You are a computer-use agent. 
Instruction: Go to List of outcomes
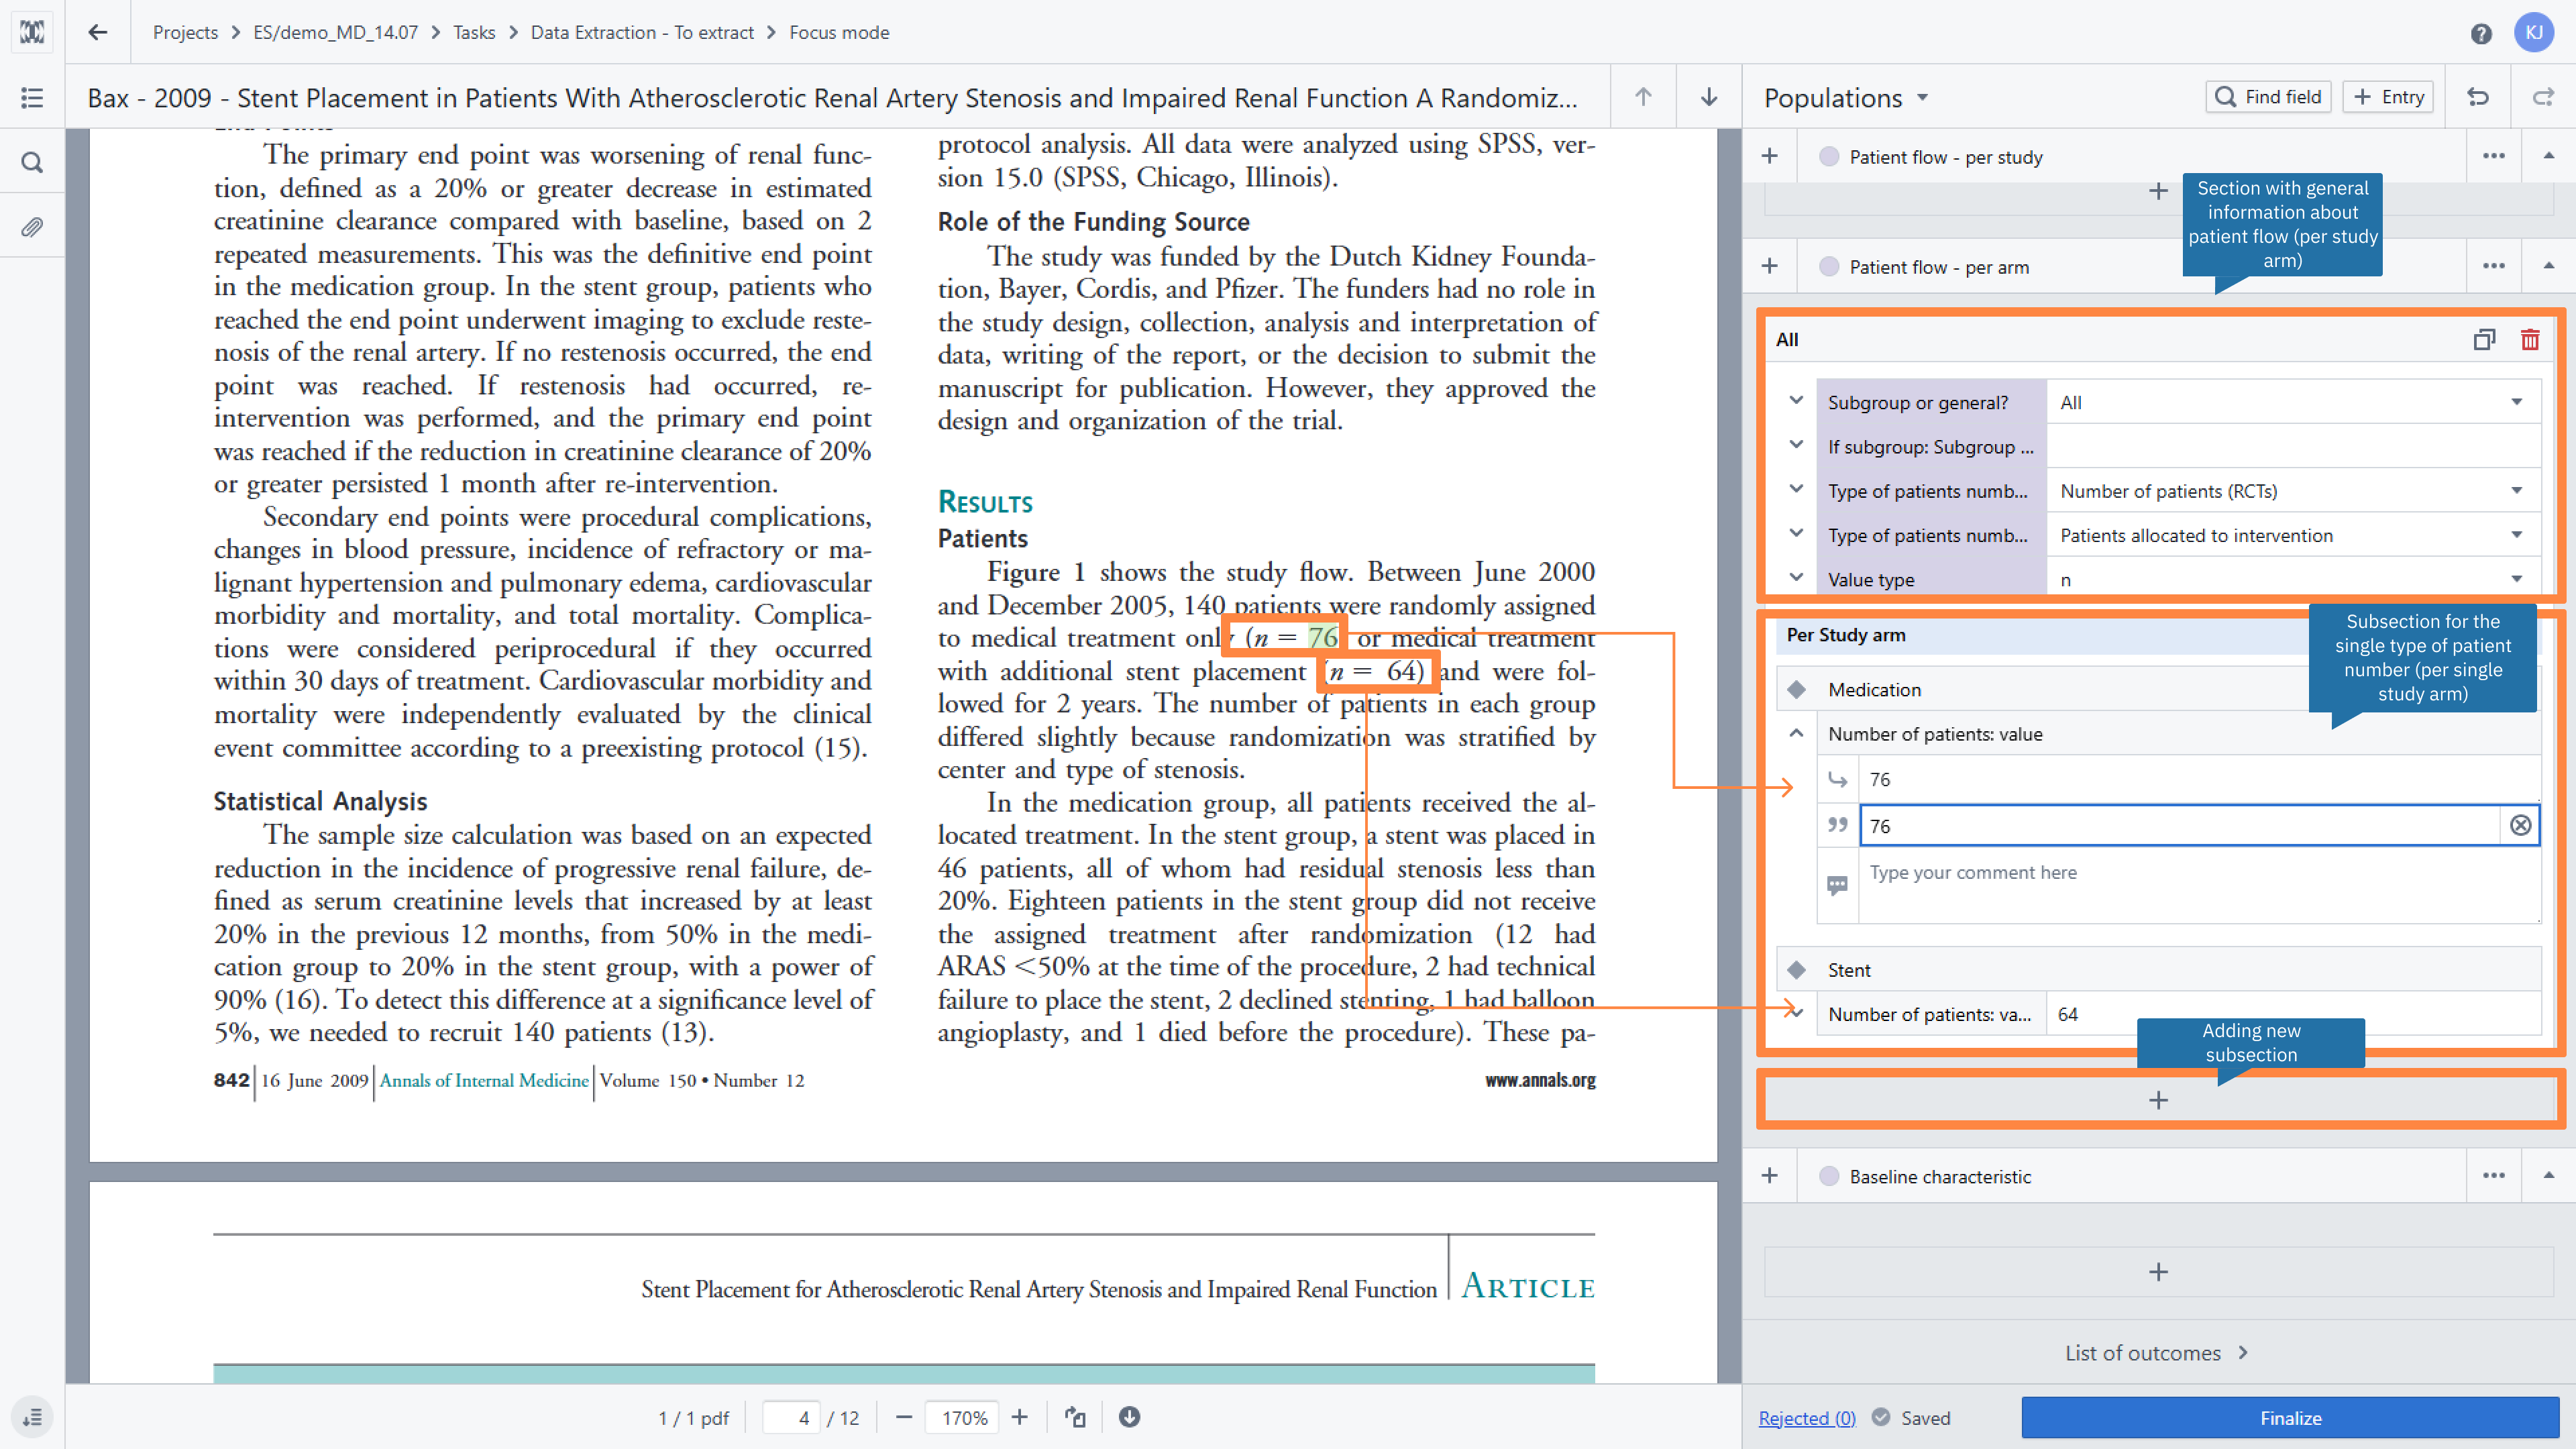(x=2157, y=1352)
